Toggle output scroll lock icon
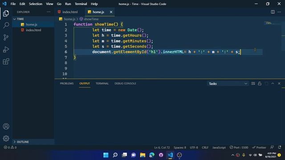 point(260,84)
